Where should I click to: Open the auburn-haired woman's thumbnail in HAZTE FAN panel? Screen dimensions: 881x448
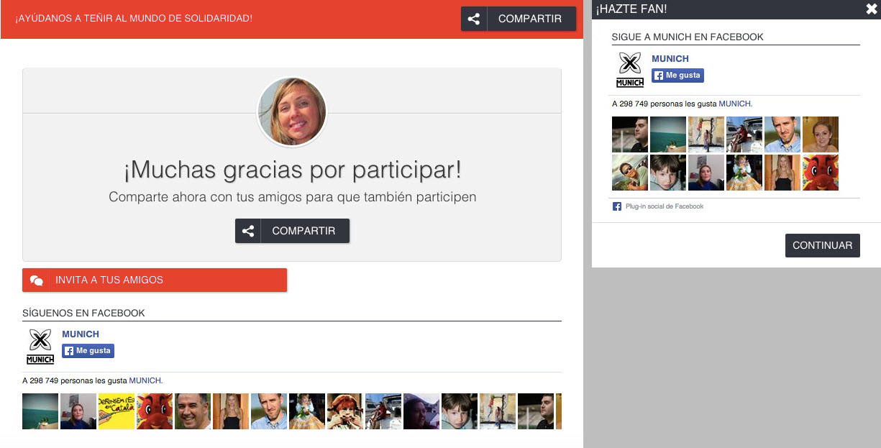click(821, 134)
